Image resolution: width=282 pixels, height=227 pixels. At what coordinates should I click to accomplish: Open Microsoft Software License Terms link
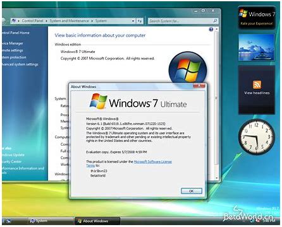(153, 161)
